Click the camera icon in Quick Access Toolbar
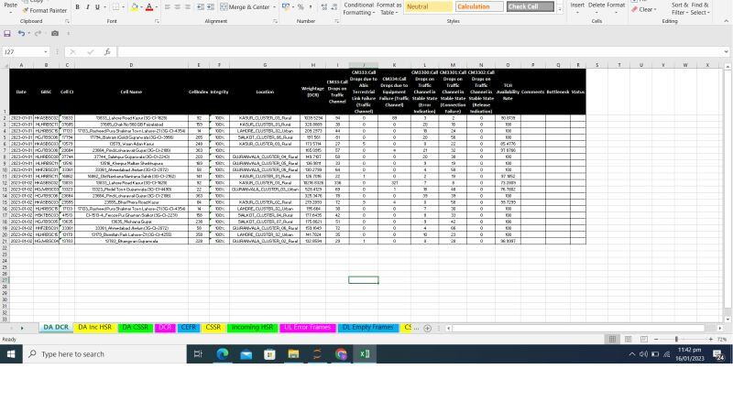 tap(55, 34)
